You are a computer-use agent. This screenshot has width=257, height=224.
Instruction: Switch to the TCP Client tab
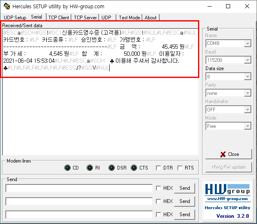[59, 18]
